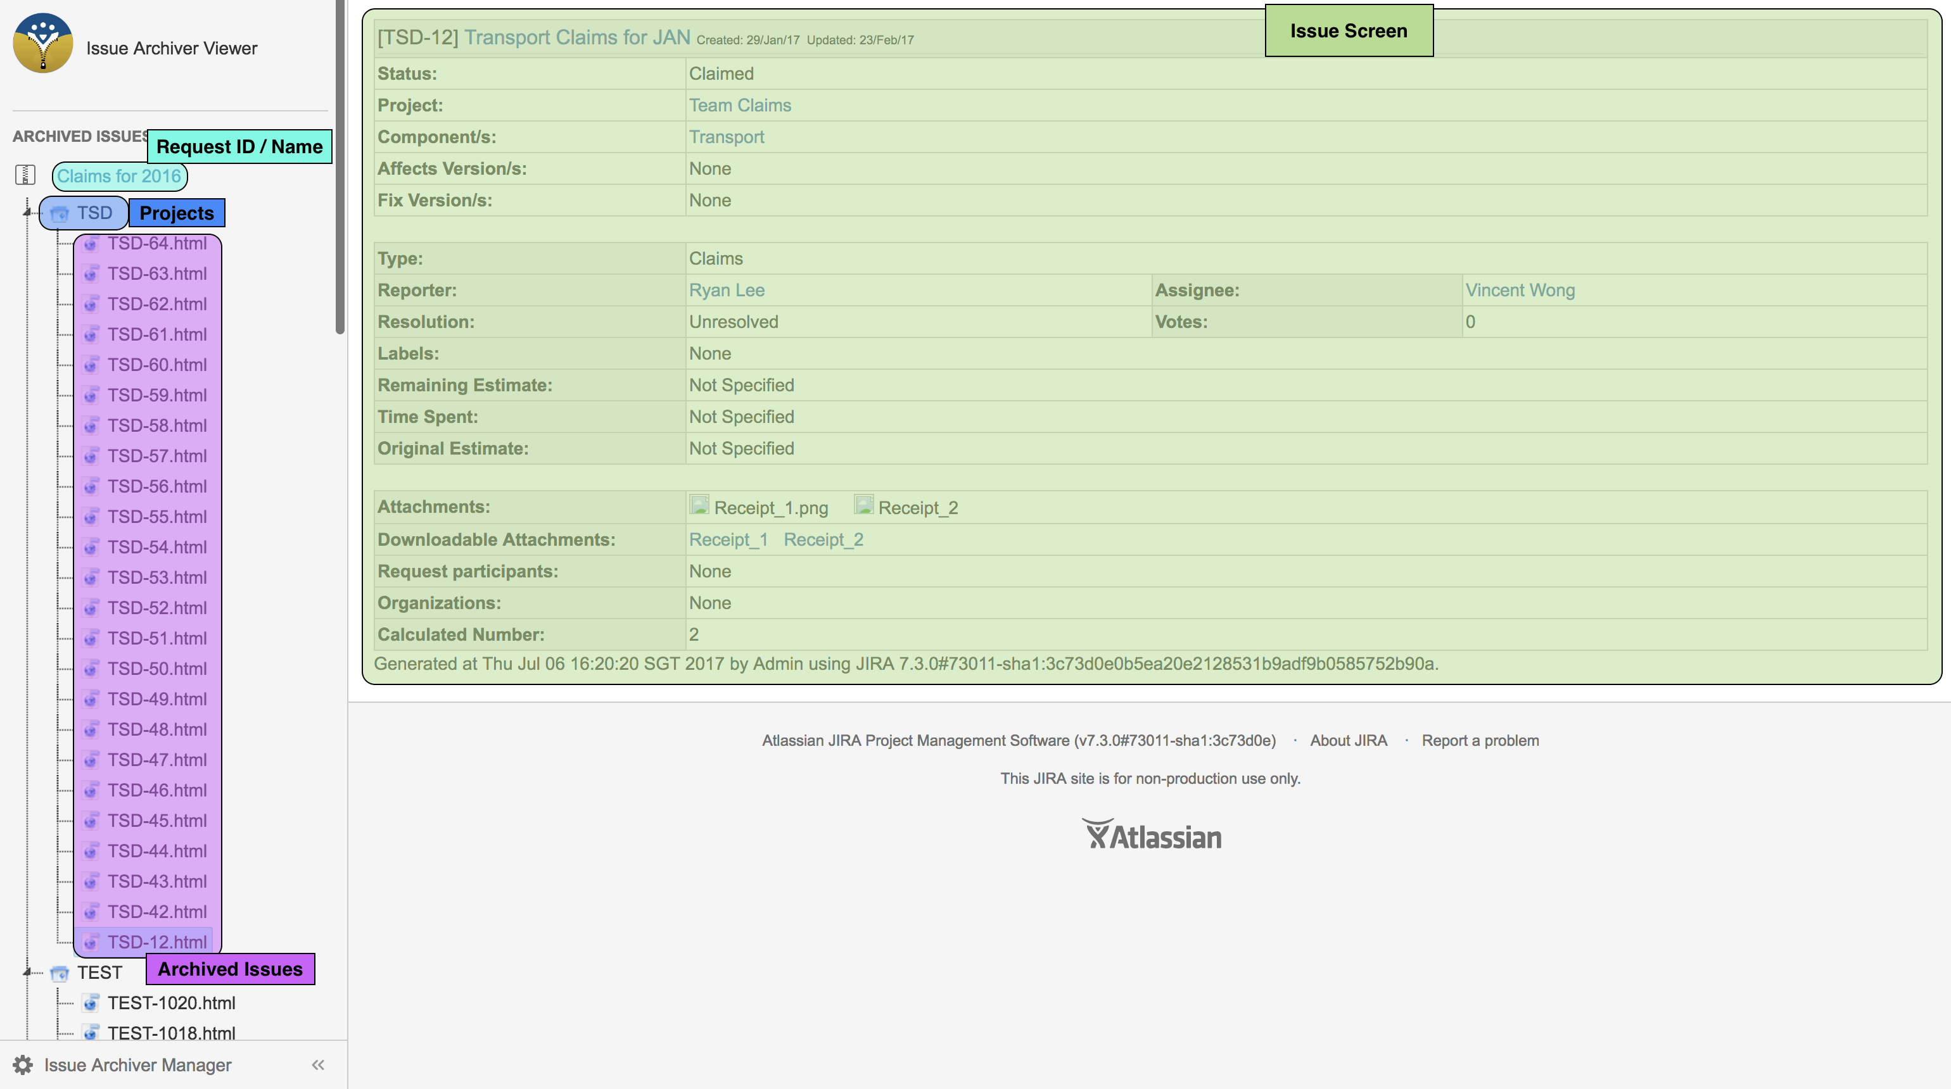Collapse the TEST project tree branch
This screenshot has height=1089, width=1951.
28,973
